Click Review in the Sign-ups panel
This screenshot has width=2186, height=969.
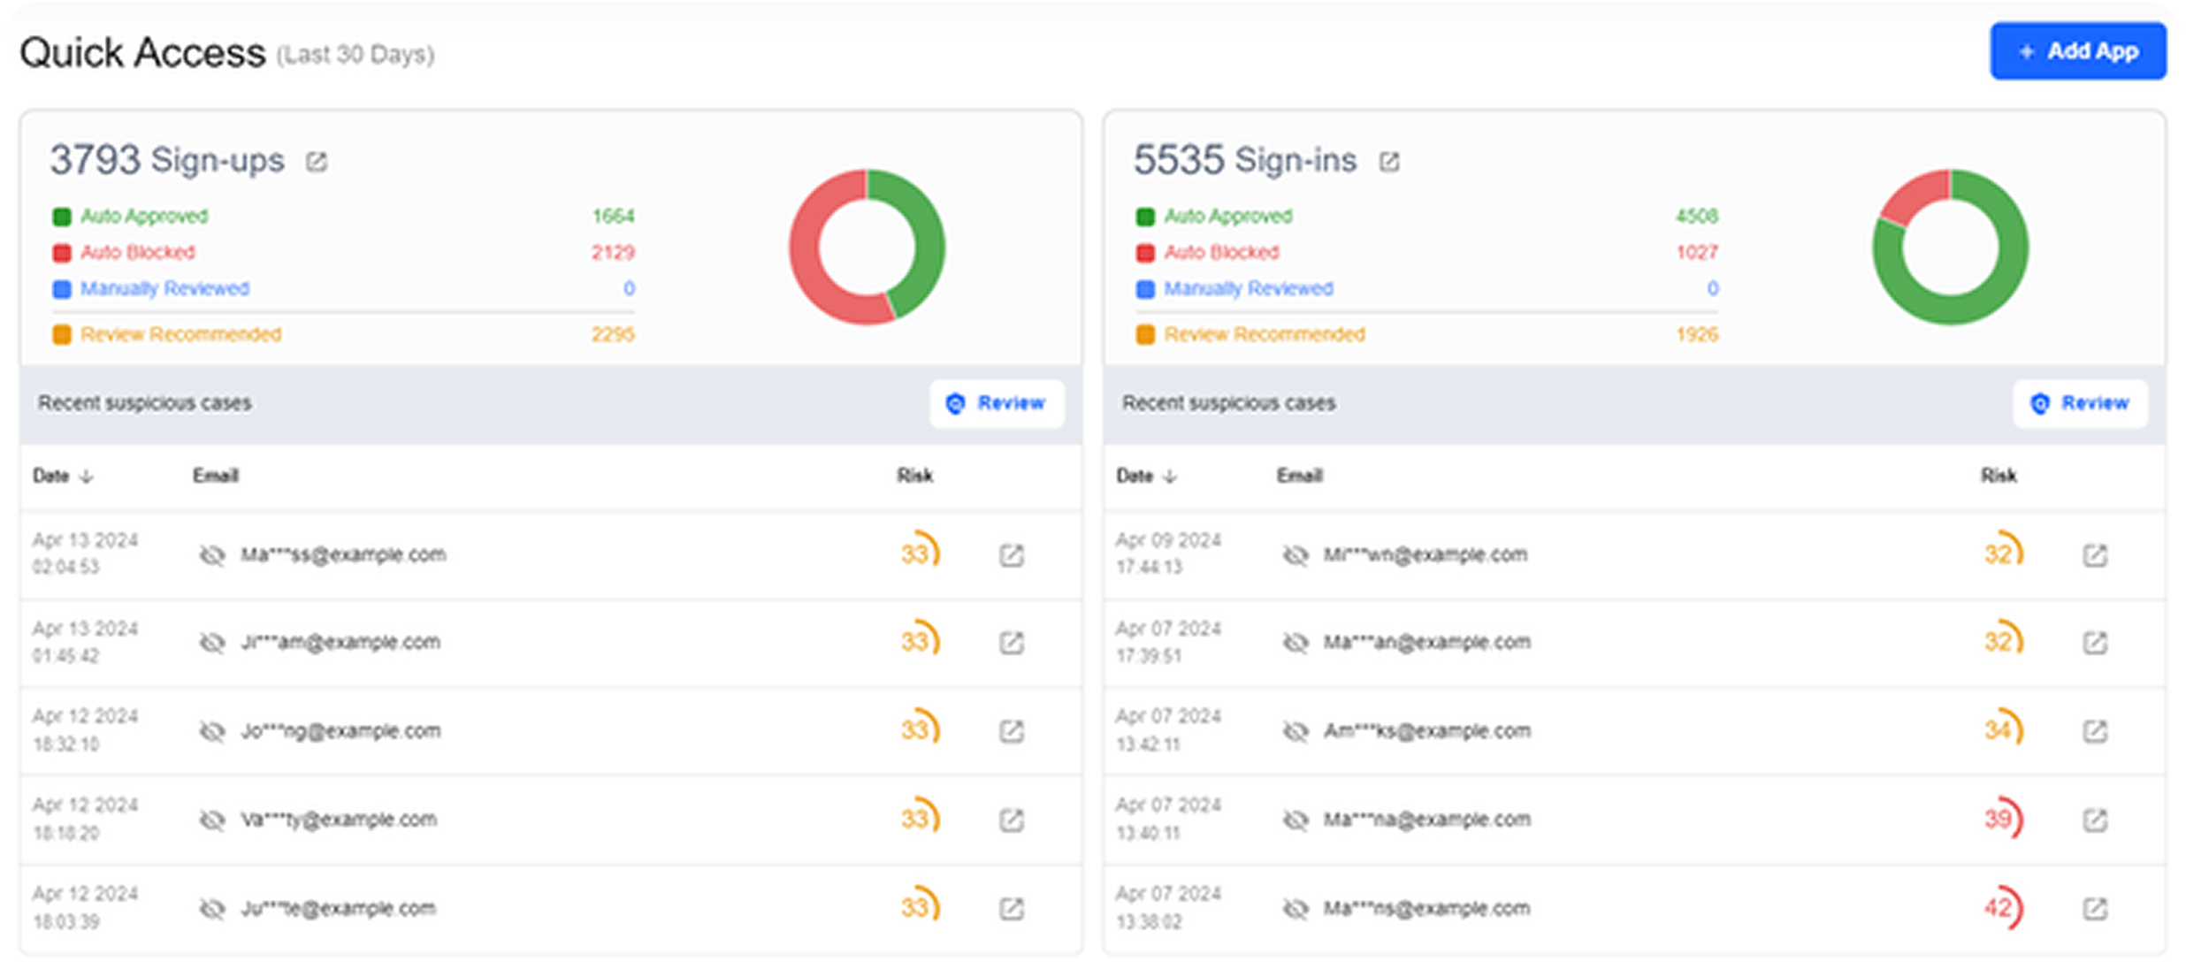(997, 404)
